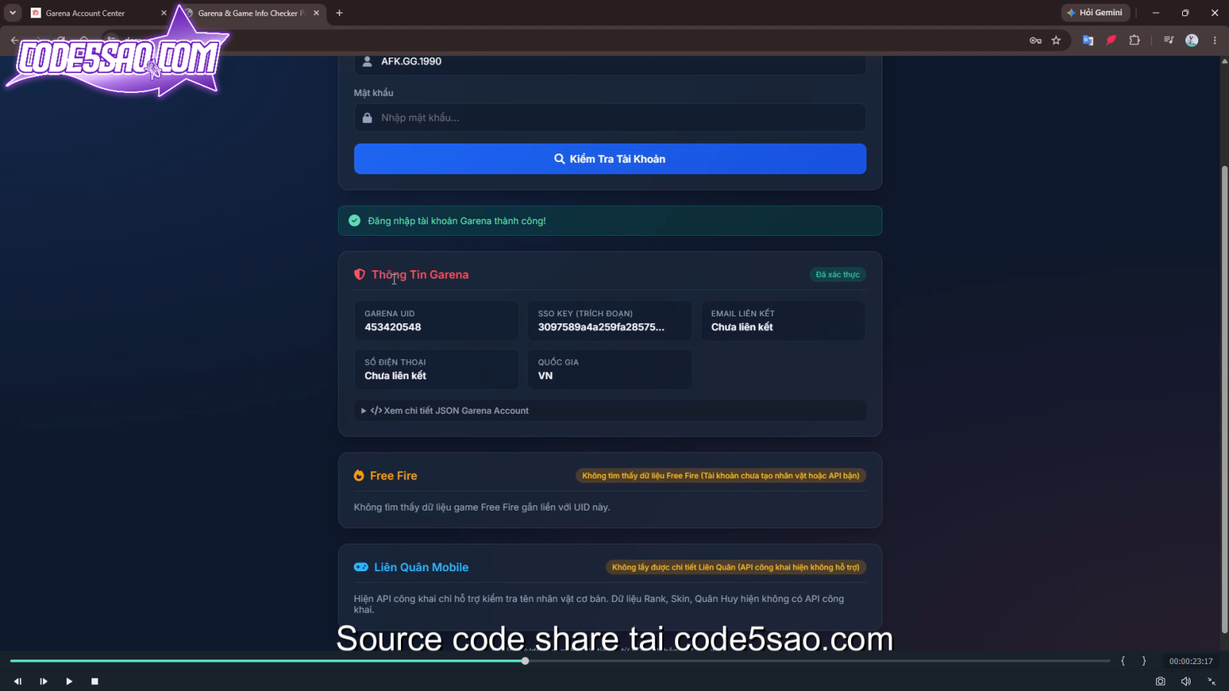The image size is (1229, 691).
Task: Click the username field containing AFK.GG.1990
Action: click(x=610, y=63)
